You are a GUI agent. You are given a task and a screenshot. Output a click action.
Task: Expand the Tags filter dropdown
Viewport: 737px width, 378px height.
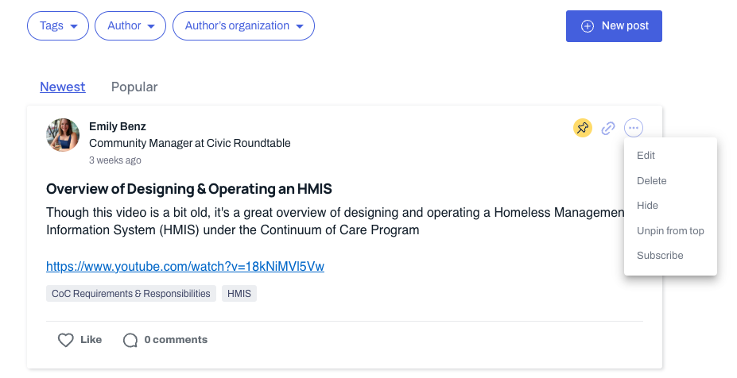[x=58, y=26]
